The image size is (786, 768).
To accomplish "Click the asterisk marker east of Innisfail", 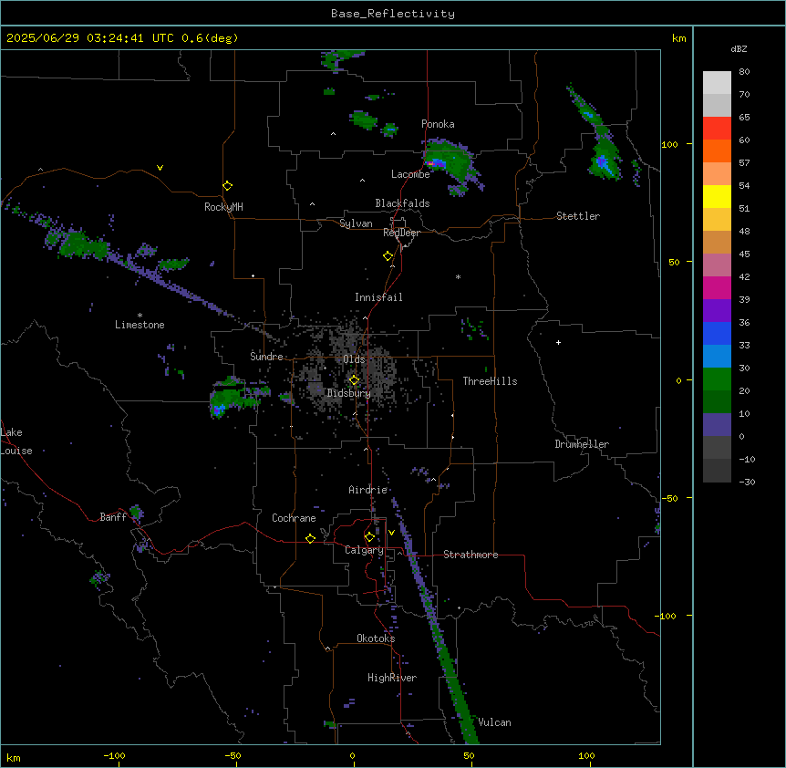I will coord(458,276).
